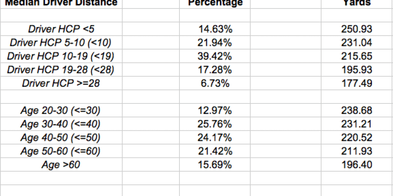393x196 pixels.
Task: Click the 'Driver HCP >=28' row label
Action: pos(61,83)
